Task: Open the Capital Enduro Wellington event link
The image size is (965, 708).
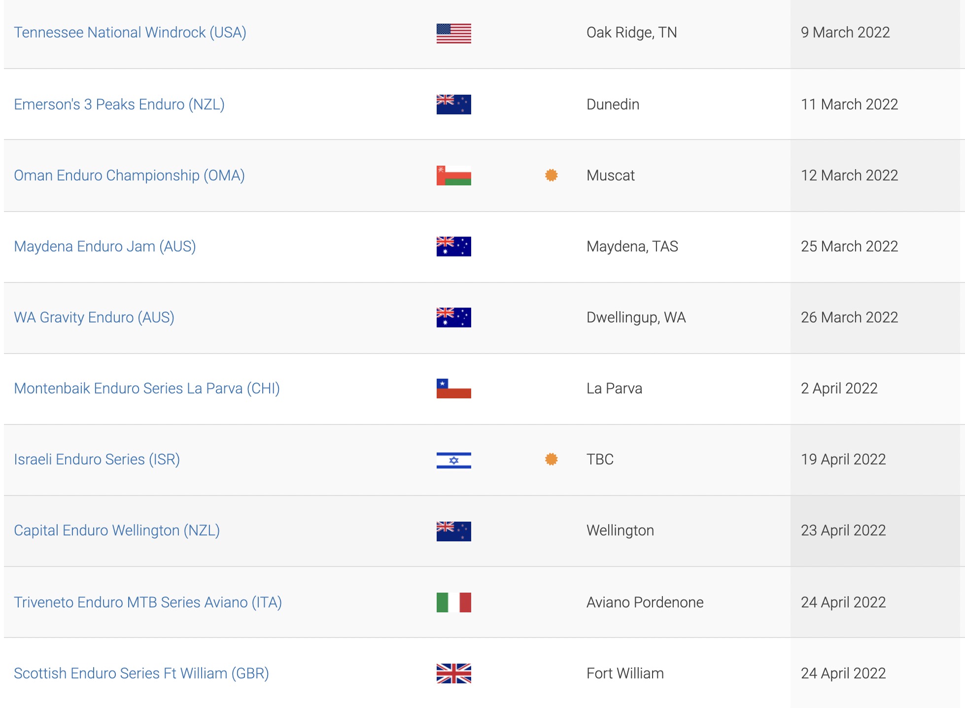Action: 117,531
